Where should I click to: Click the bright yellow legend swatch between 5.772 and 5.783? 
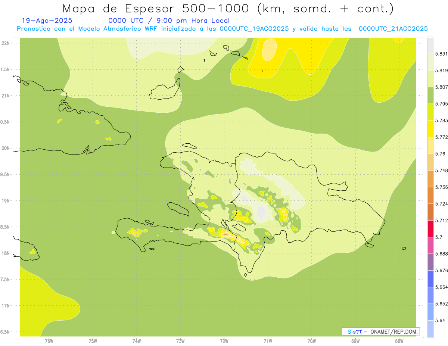point(430,129)
